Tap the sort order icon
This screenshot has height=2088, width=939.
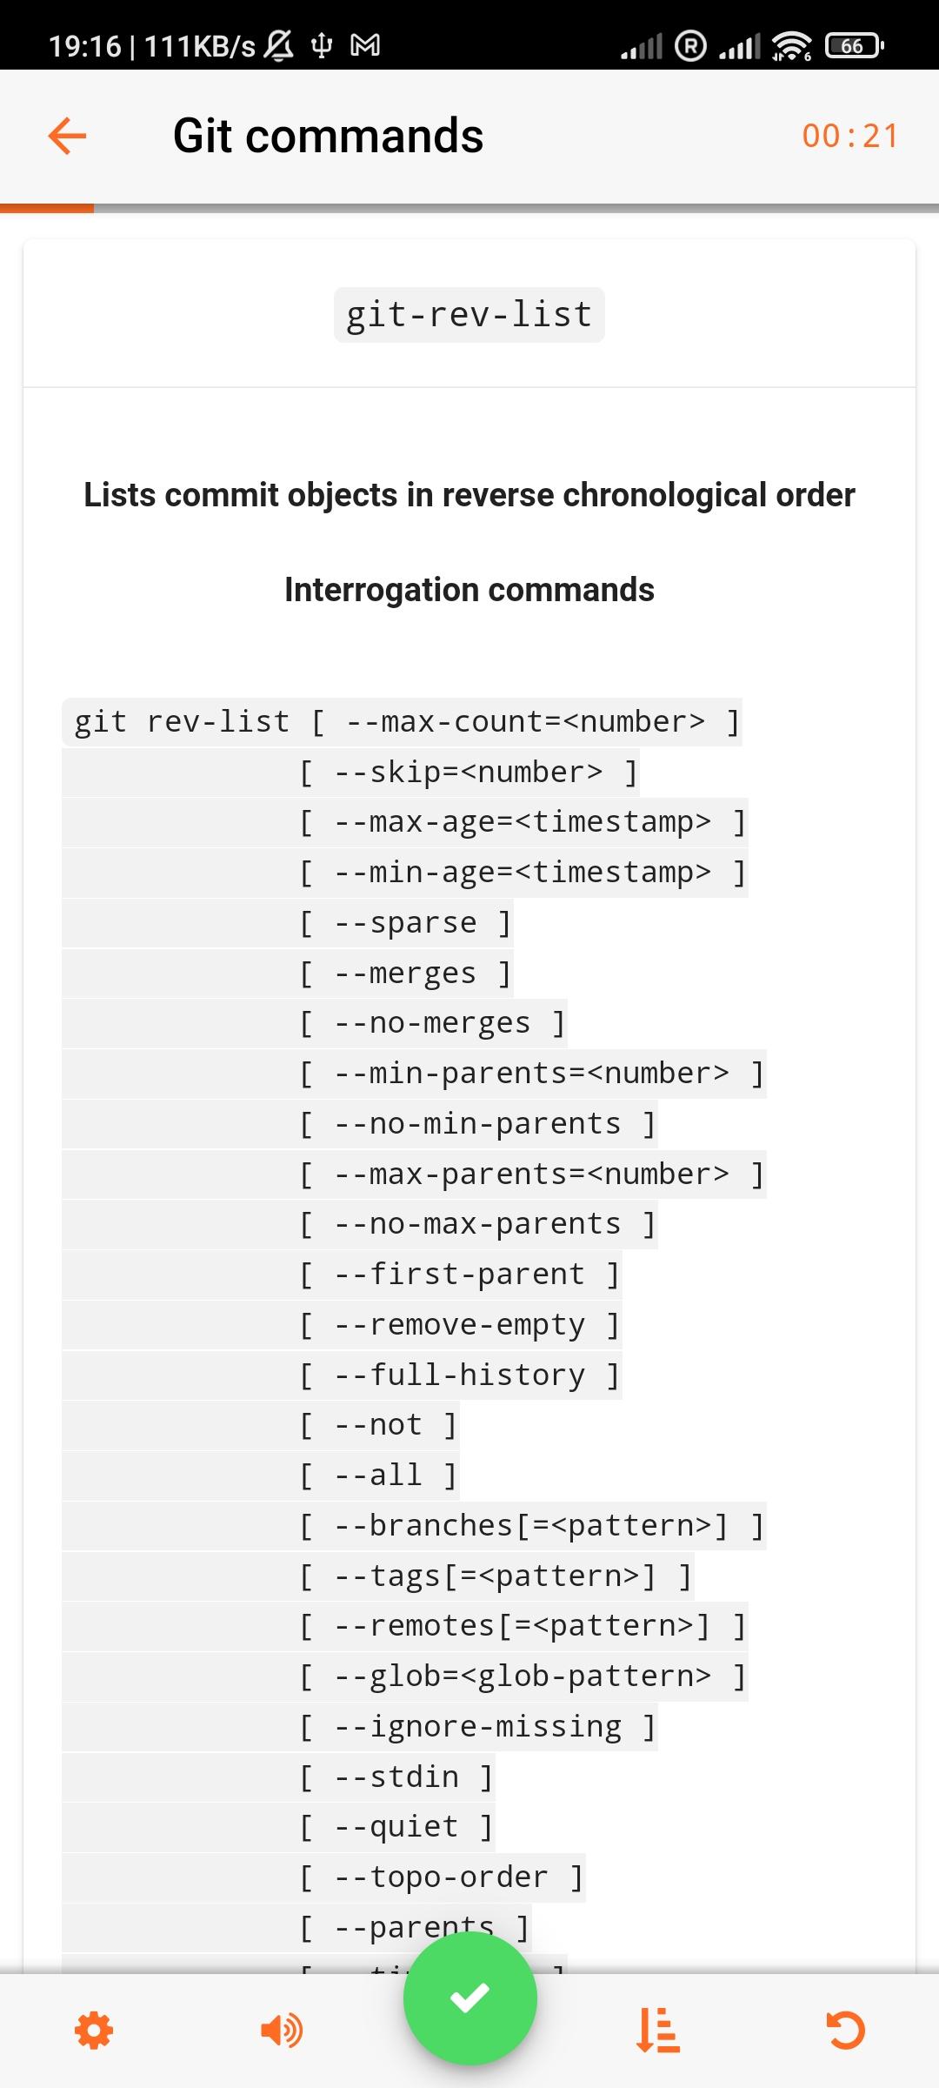click(x=658, y=2031)
